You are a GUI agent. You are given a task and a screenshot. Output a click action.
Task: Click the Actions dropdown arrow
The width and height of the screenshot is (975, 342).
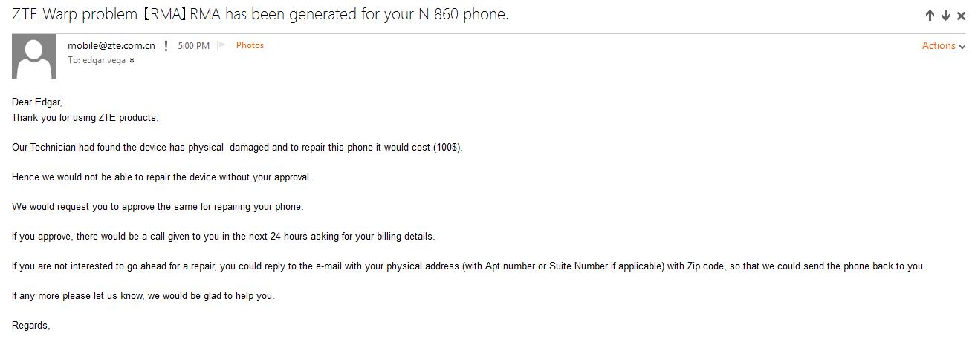click(x=962, y=46)
